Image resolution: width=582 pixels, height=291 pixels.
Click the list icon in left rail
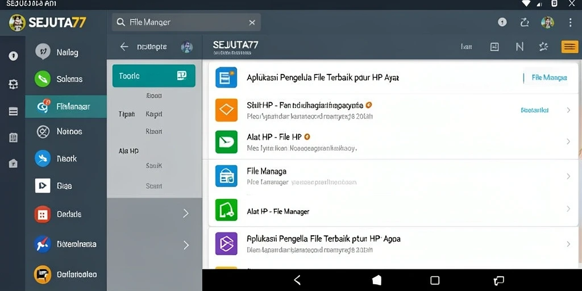13,111
